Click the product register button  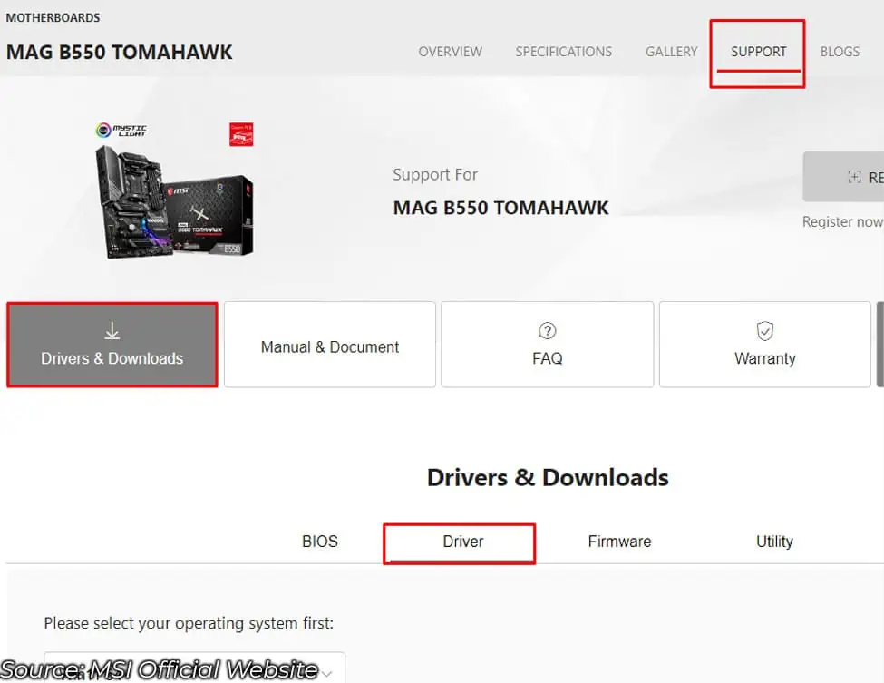pos(843,177)
